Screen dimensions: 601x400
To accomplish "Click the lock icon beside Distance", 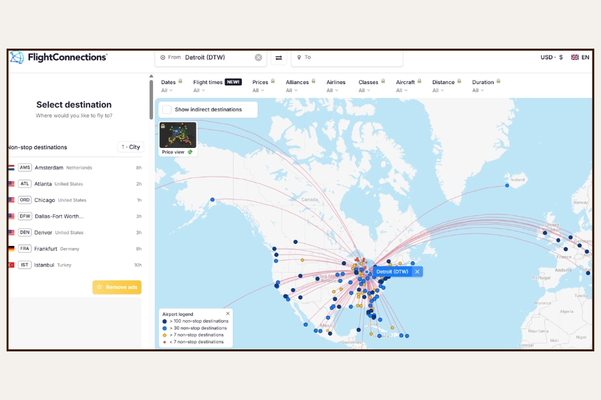I will [x=459, y=81].
